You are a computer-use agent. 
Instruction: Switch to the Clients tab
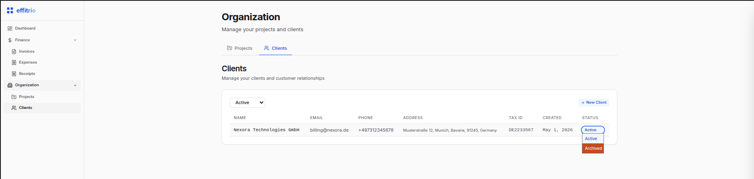[x=275, y=48]
